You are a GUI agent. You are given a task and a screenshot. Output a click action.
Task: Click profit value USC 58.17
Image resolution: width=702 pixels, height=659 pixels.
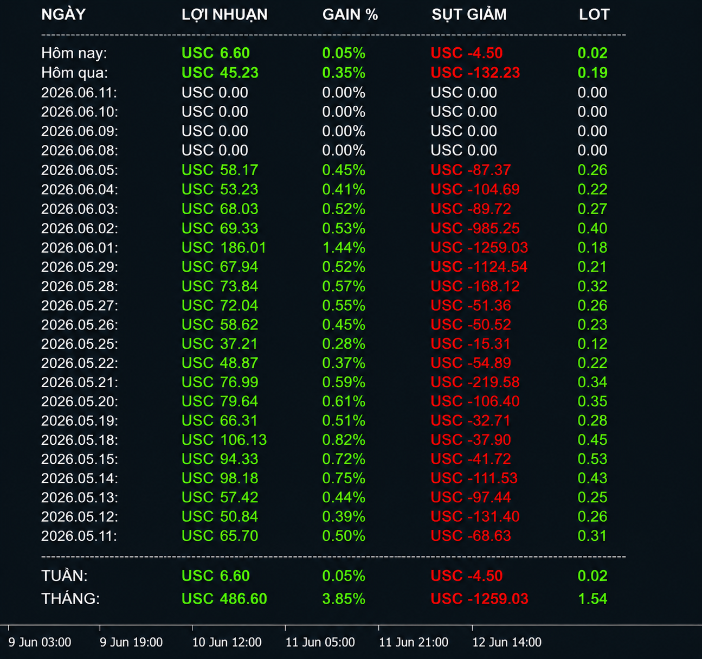[x=220, y=170]
